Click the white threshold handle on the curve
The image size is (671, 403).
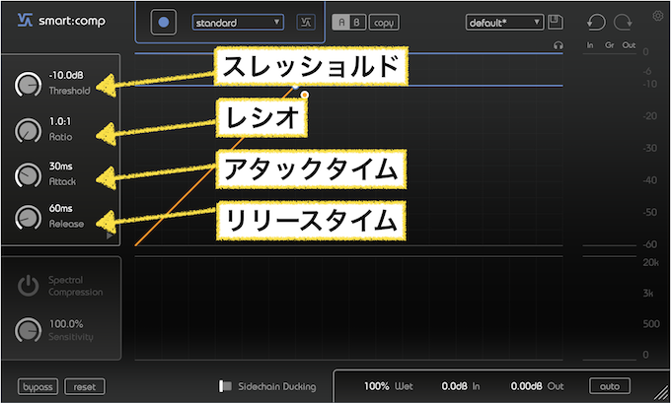click(295, 87)
